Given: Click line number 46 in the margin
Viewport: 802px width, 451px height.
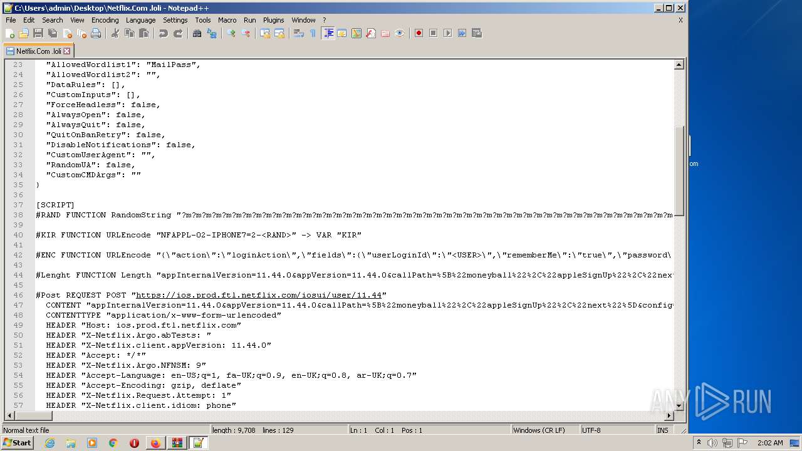Looking at the screenshot, I should pyautogui.click(x=18, y=295).
